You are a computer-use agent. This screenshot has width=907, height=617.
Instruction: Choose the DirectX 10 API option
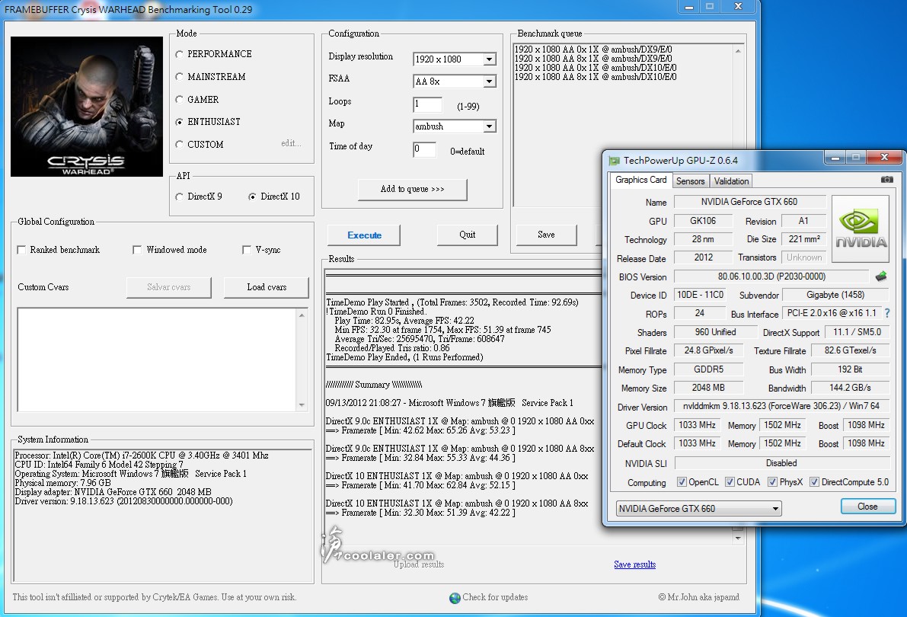click(x=252, y=197)
